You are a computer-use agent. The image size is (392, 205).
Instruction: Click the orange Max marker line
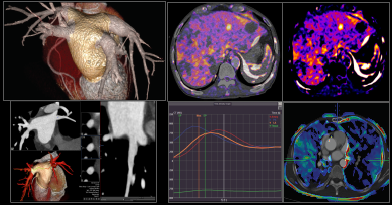[199, 151]
